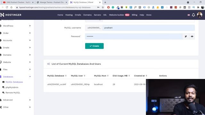Select database name u642594561_wJd4f

click(57, 84)
